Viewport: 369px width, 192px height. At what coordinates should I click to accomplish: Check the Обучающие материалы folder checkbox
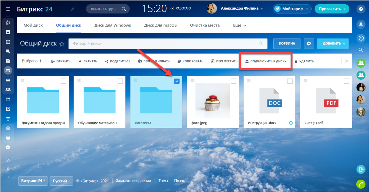(x=120, y=81)
